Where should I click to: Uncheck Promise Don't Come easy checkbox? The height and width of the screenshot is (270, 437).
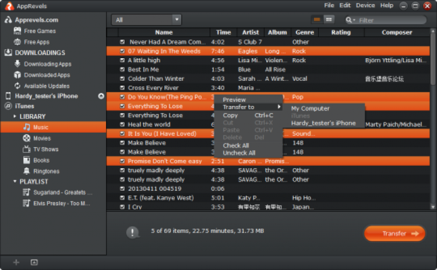(x=122, y=161)
